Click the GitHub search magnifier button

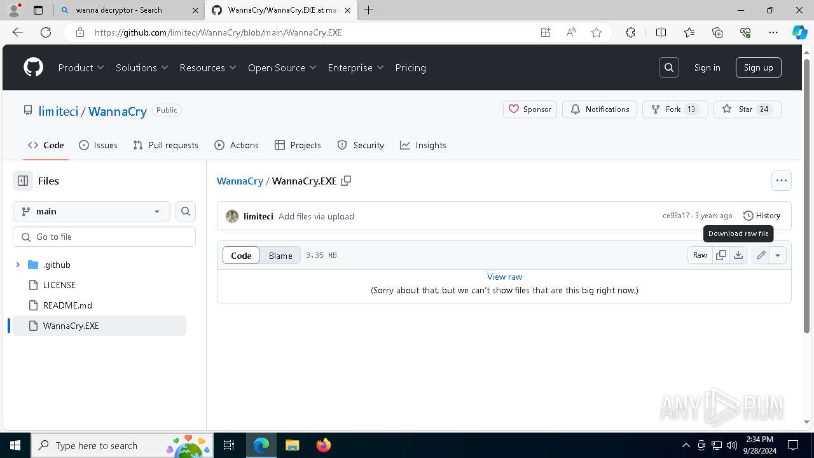[x=669, y=67]
